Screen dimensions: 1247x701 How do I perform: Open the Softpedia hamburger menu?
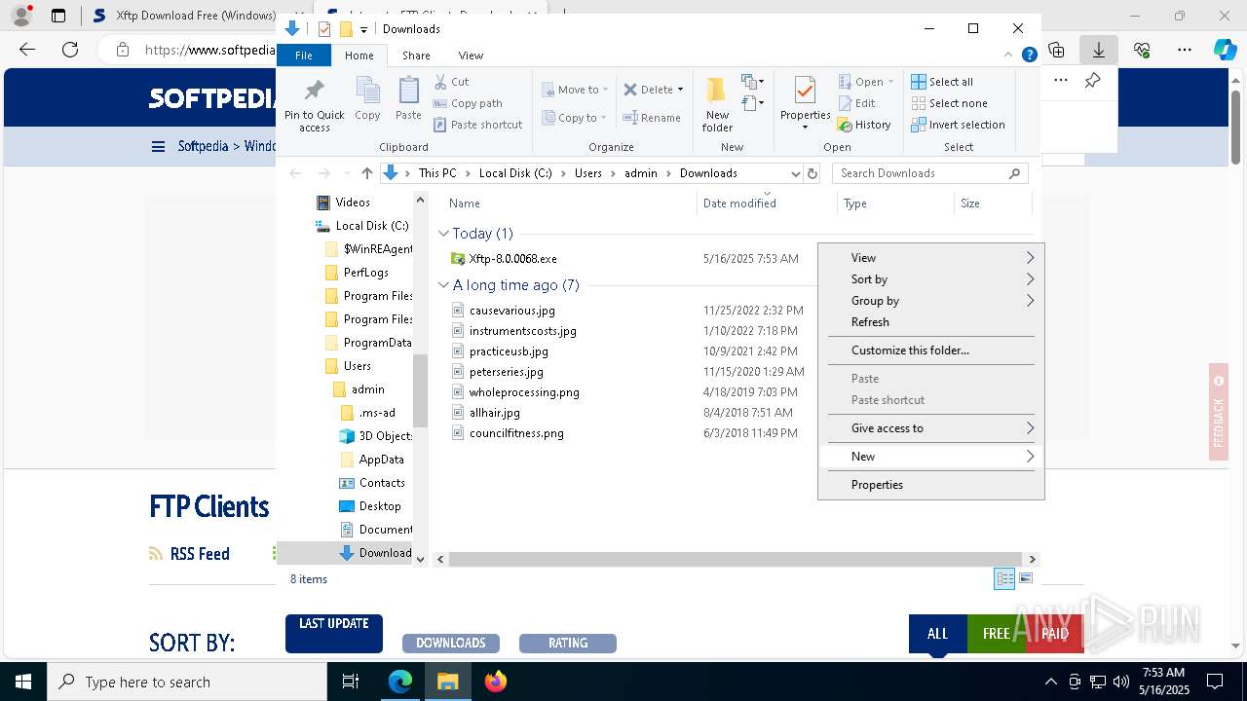[x=158, y=147]
